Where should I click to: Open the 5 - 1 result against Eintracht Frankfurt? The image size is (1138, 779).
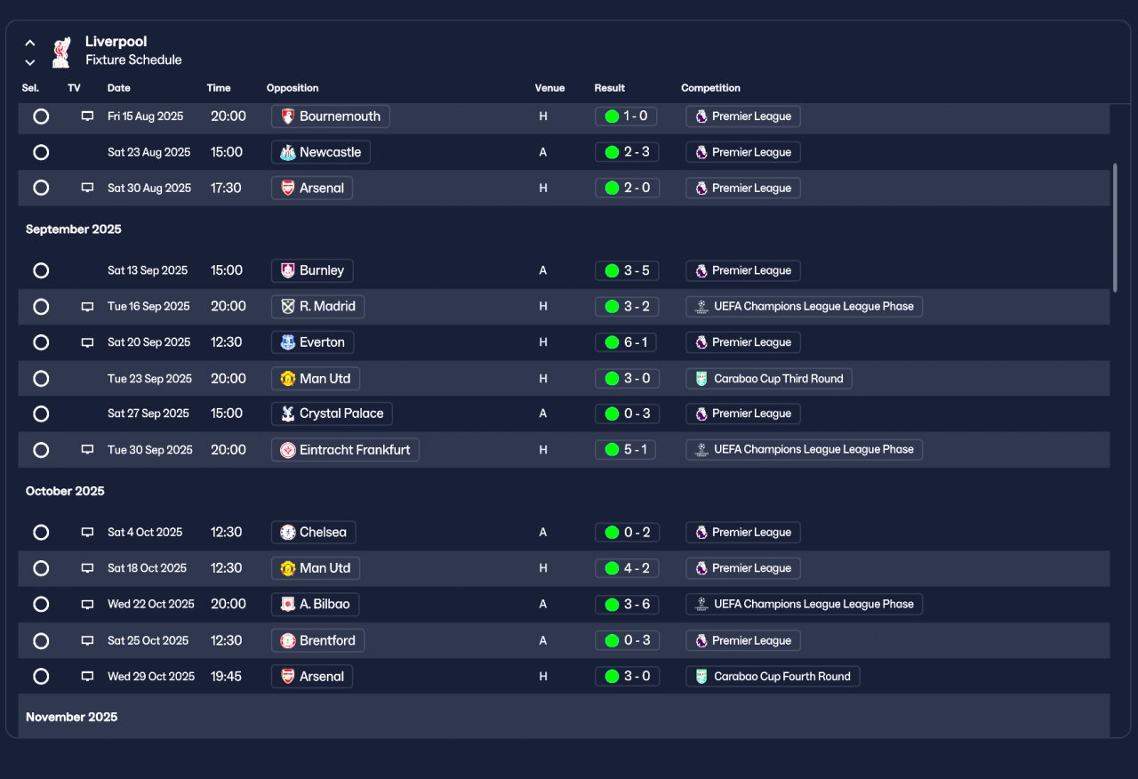(x=627, y=450)
